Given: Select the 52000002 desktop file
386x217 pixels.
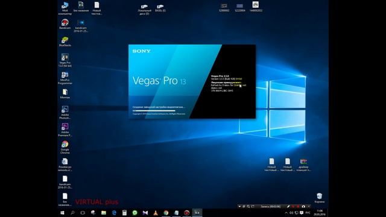Looking at the screenshot, I should (x=224, y=8).
